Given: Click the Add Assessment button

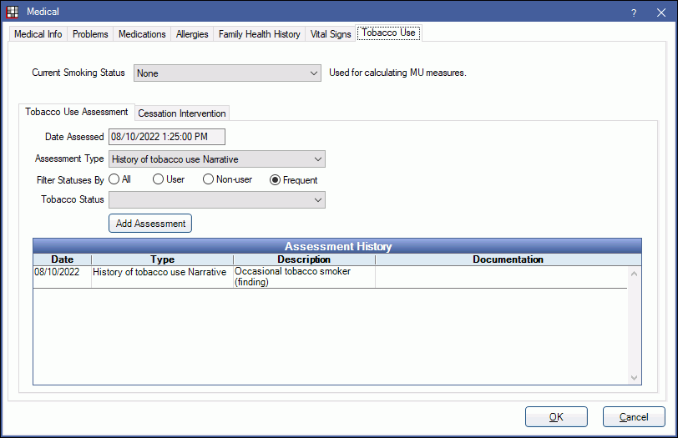Looking at the screenshot, I should (150, 224).
